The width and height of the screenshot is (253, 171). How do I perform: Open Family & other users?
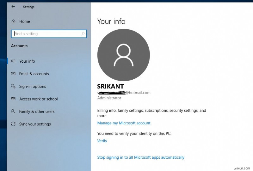tap(37, 111)
